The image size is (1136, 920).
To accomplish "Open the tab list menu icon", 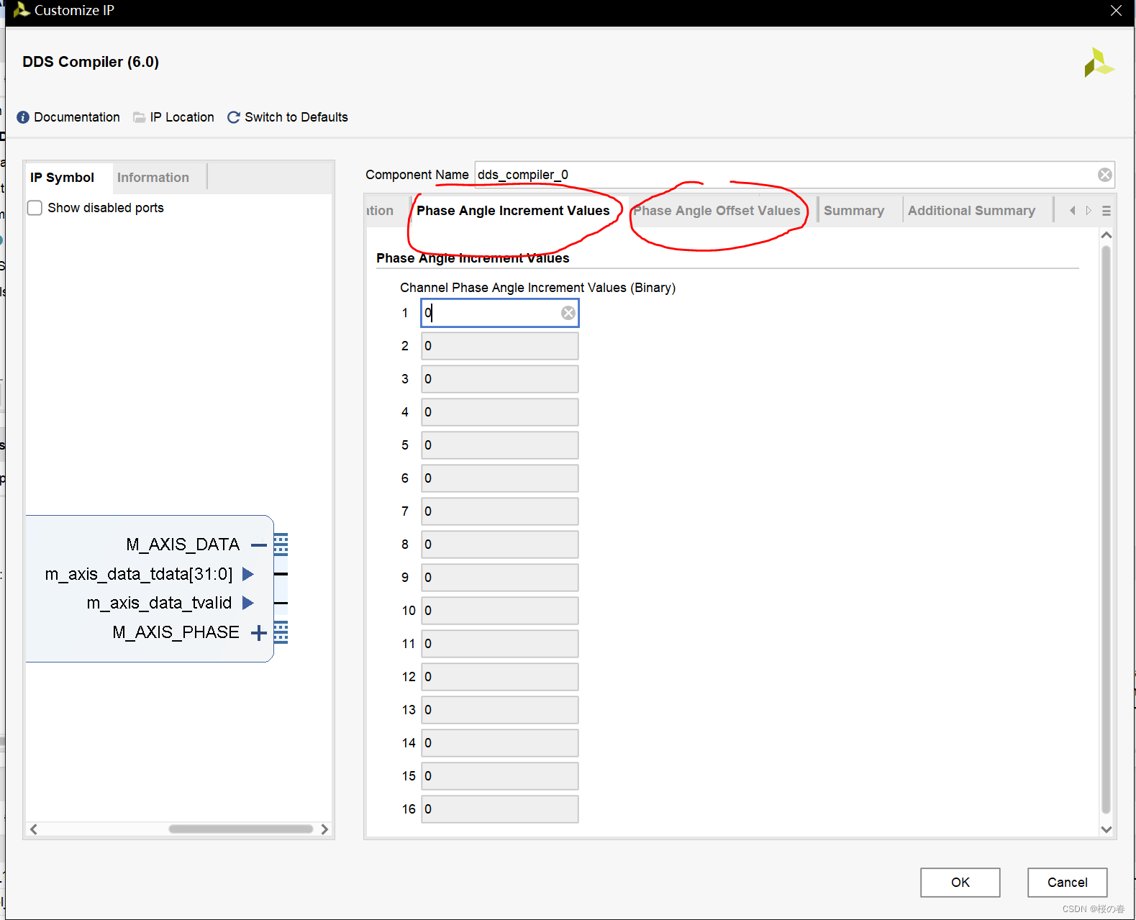I will [x=1107, y=211].
